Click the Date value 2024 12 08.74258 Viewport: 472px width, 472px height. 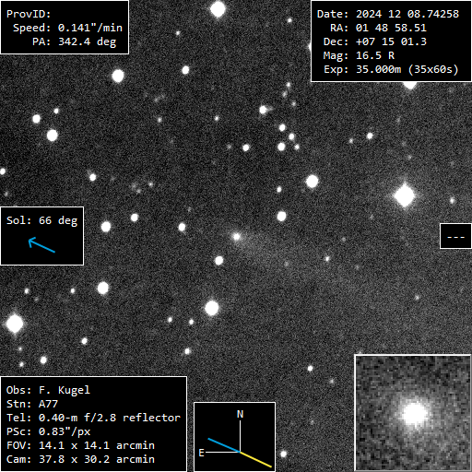(x=407, y=14)
